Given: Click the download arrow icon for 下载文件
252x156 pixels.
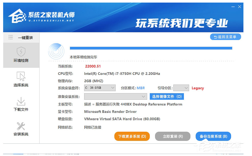Looking at the screenshot, I should click(x=21, y=101).
